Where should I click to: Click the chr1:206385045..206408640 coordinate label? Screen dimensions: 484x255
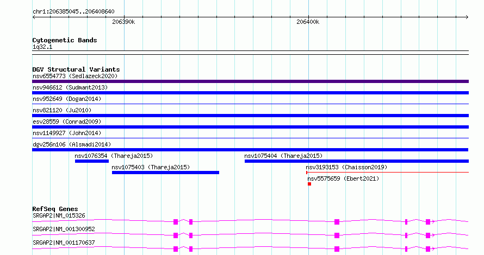pyautogui.click(x=73, y=11)
